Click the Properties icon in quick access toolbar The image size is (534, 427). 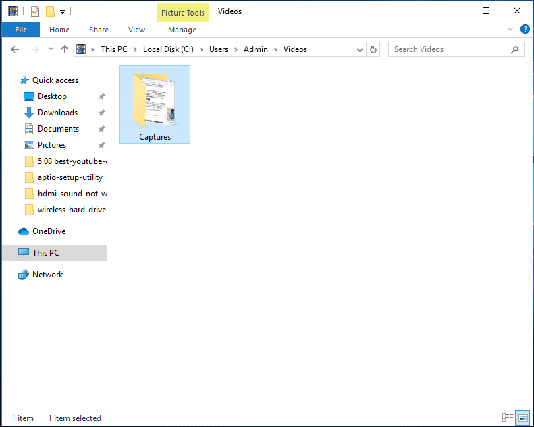(x=35, y=11)
